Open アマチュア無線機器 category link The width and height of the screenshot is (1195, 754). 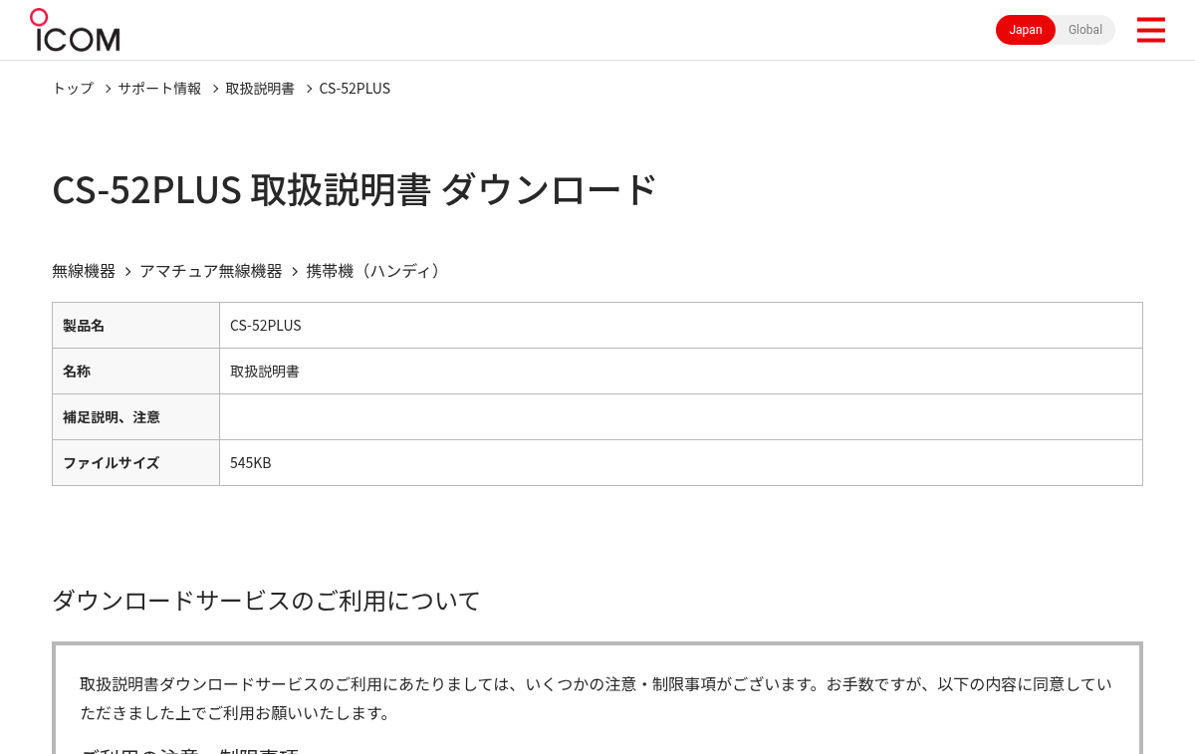coord(211,271)
